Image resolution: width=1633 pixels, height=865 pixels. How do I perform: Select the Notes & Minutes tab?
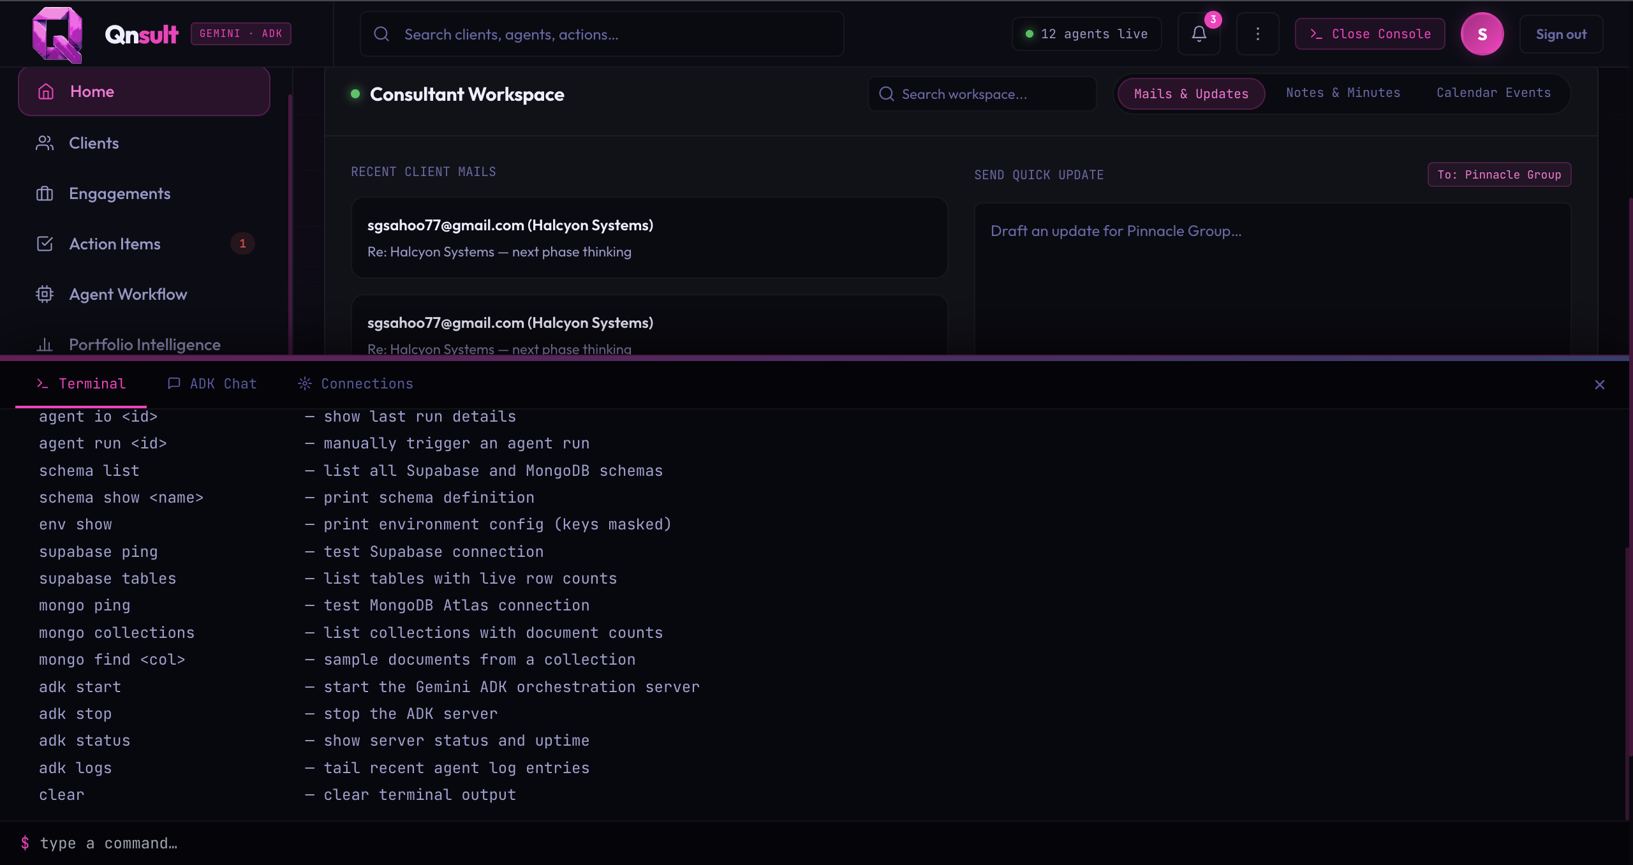coord(1343,93)
